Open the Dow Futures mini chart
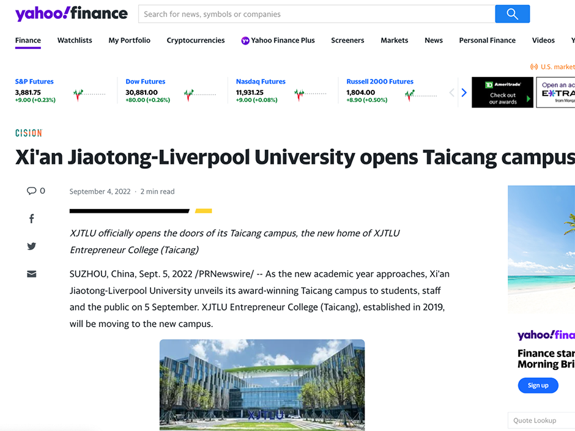 (200, 95)
